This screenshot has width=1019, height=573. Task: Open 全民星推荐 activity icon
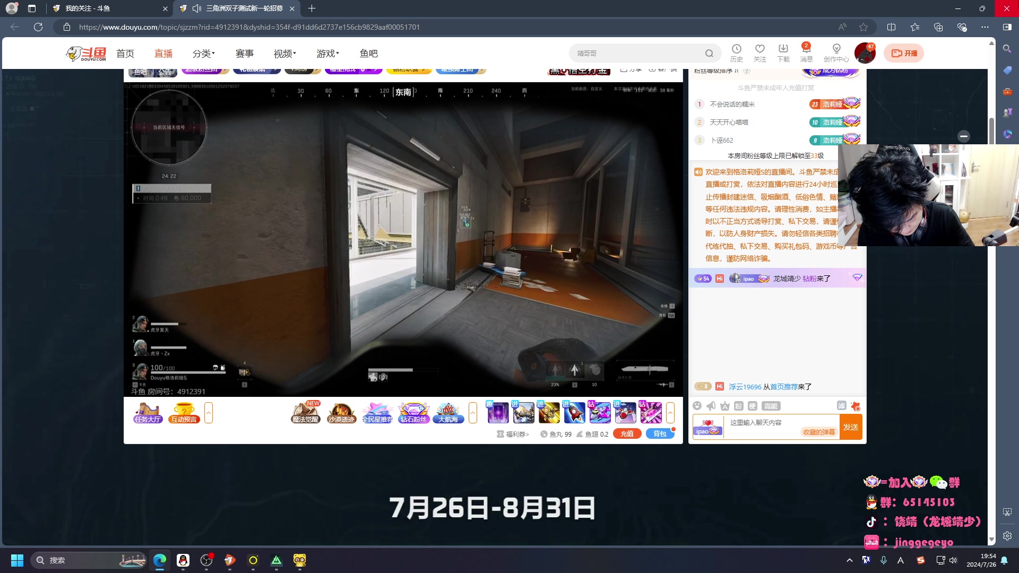(x=377, y=412)
